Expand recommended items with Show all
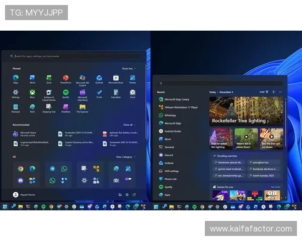302x241 pixels. pyautogui.click(x=129, y=125)
